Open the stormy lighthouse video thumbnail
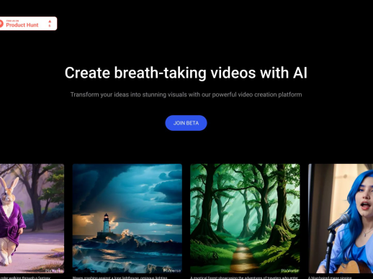The height and width of the screenshot is (279, 373). point(127,219)
